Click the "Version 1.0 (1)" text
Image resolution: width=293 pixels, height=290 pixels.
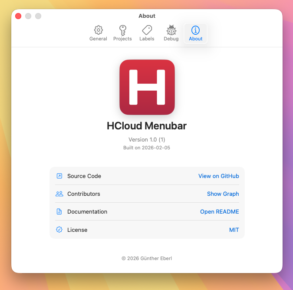coord(147,140)
